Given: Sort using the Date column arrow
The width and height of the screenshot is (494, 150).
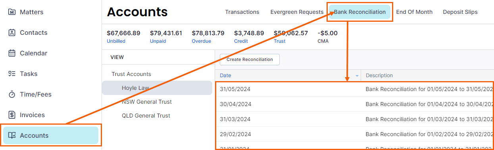Looking at the screenshot, I should coord(357,76).
